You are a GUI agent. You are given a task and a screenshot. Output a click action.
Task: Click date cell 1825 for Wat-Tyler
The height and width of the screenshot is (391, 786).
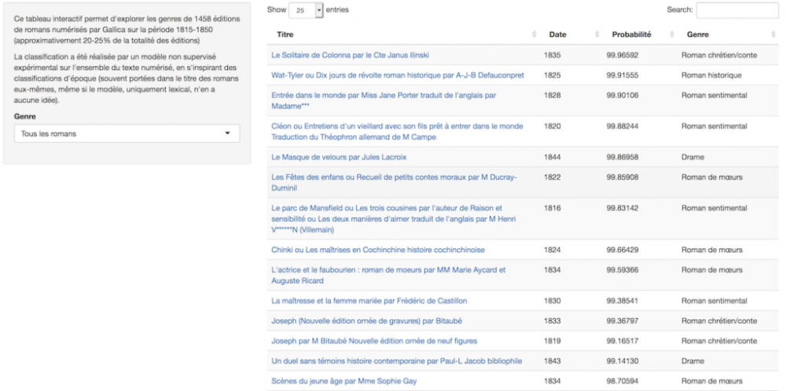(x=552, y=75)
